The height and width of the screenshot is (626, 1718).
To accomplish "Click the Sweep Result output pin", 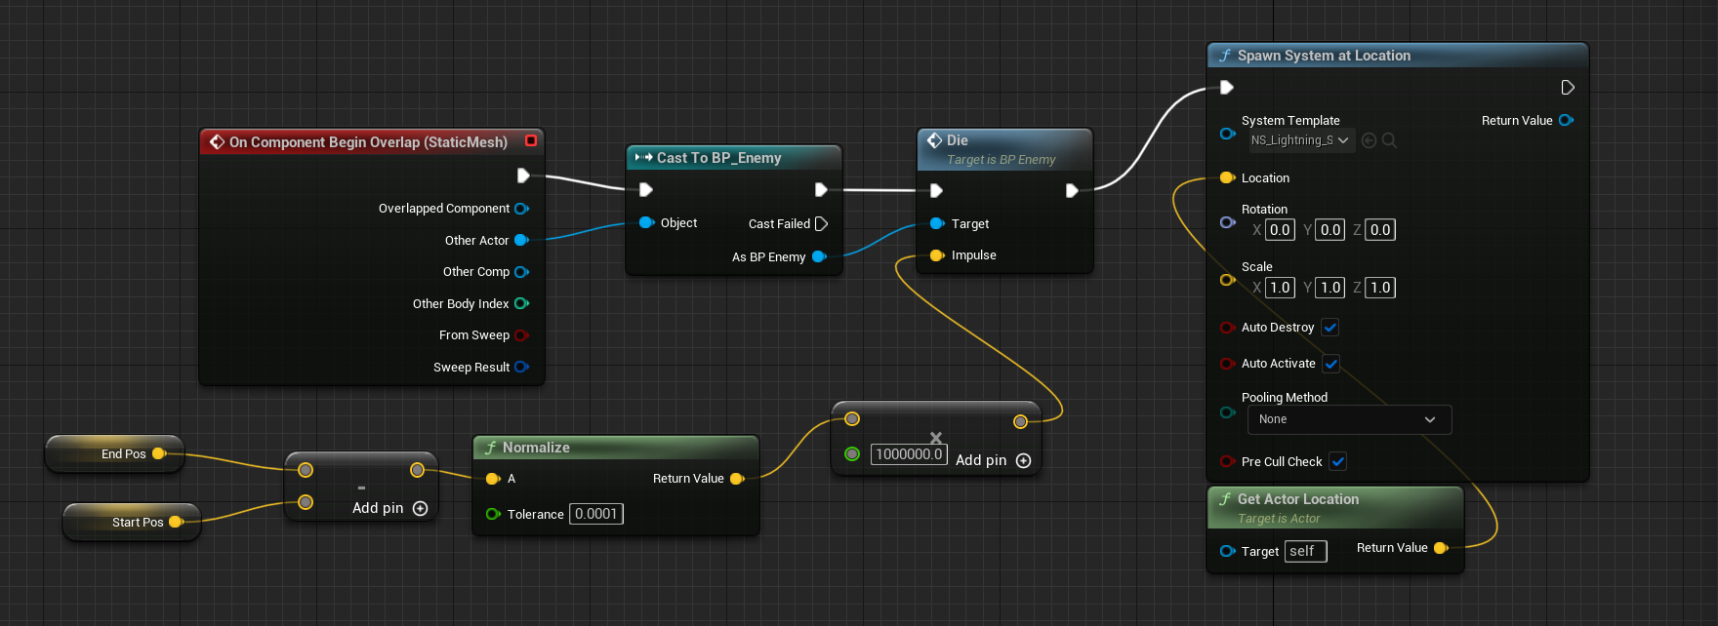I will (x=521, y=367).
